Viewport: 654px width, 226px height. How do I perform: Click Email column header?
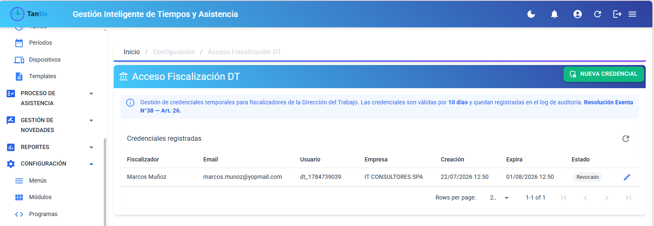210,159
